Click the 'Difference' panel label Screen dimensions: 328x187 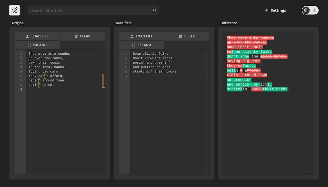pos(229,23)
